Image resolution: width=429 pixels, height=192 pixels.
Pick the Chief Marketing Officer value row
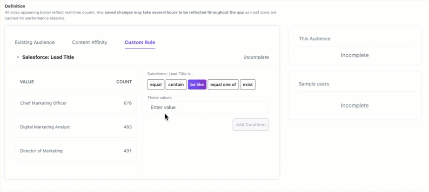tap(76, 103)
